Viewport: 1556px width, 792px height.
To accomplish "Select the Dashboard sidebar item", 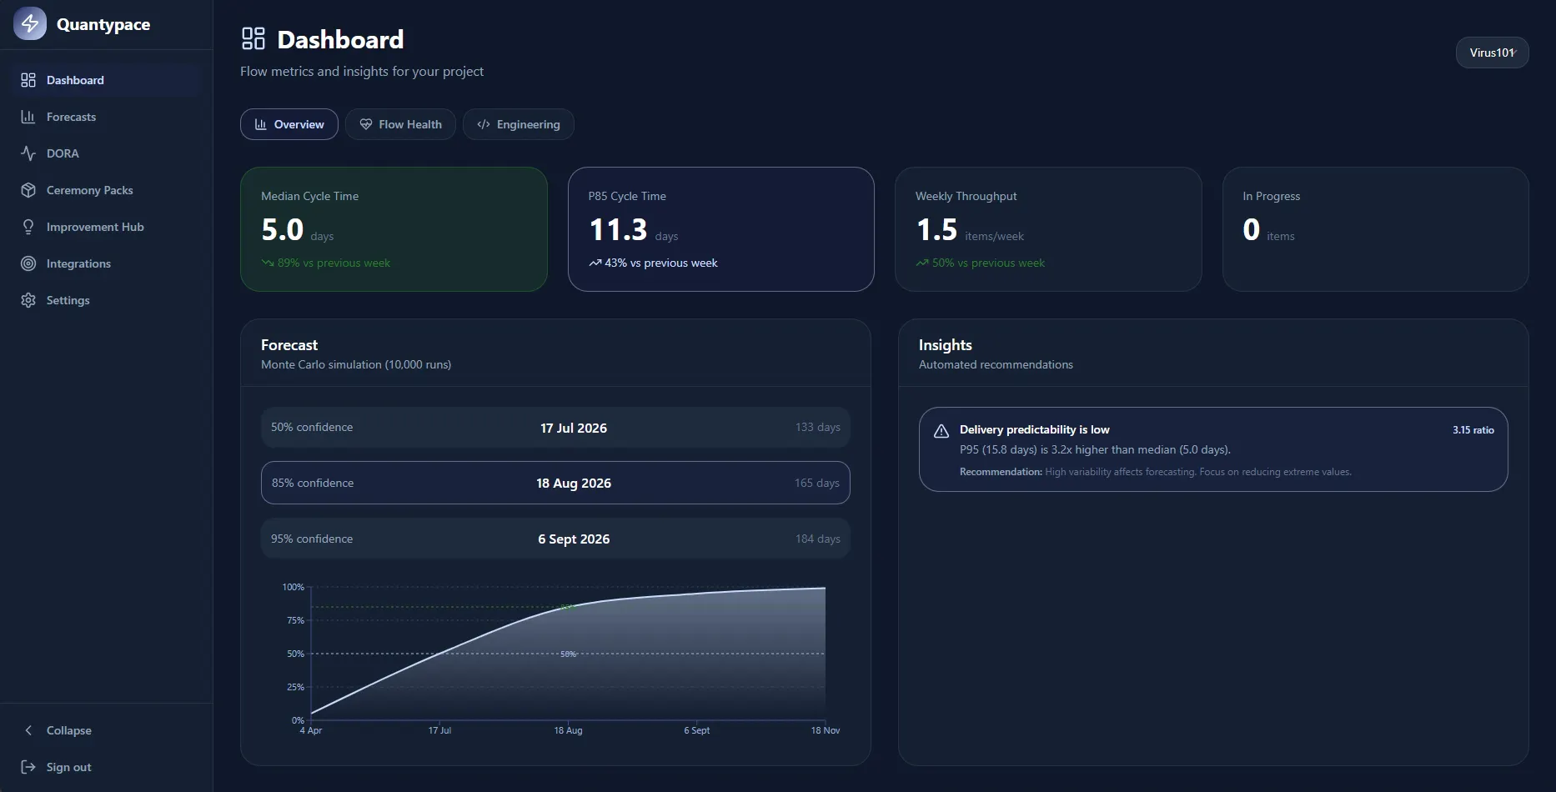I will (107, 80).
